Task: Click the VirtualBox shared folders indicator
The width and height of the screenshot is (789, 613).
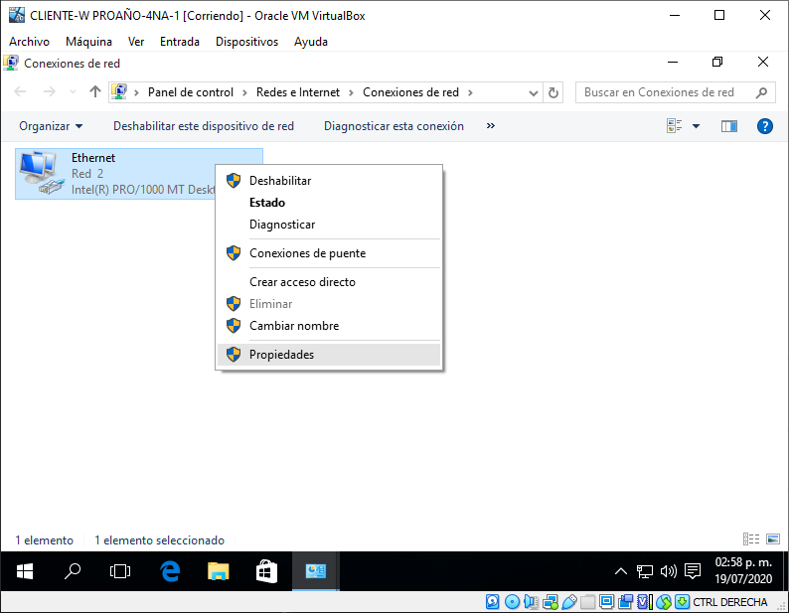Action: pos(587,601)
